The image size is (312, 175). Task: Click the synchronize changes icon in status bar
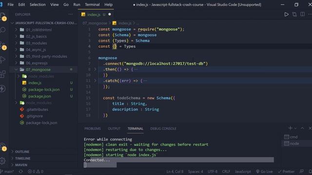pos(20,172)
